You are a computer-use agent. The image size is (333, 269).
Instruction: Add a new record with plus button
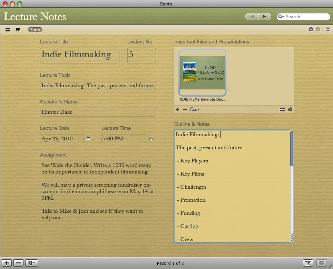tap(7, 263)
